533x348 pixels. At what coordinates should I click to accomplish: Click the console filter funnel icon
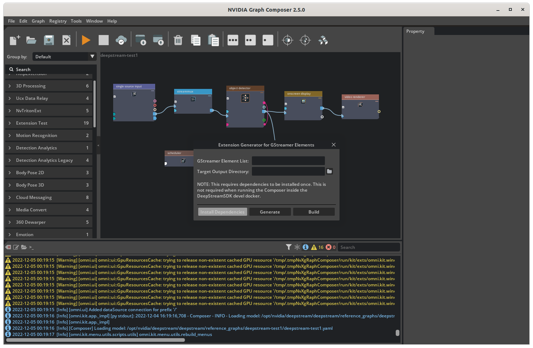coord(289,247)
